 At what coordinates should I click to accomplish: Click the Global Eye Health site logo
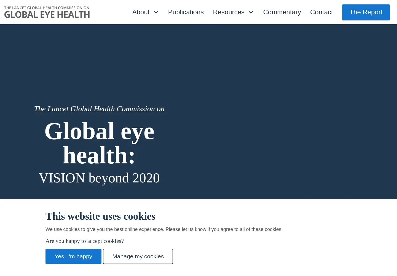pyautogui.click(x=47, y=12)
